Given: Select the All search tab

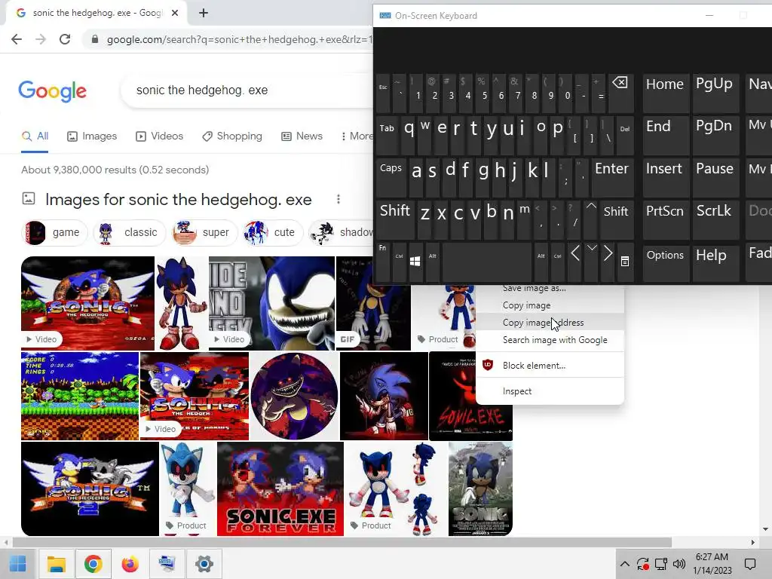Looking at the screenshot, I should point(35,136).
